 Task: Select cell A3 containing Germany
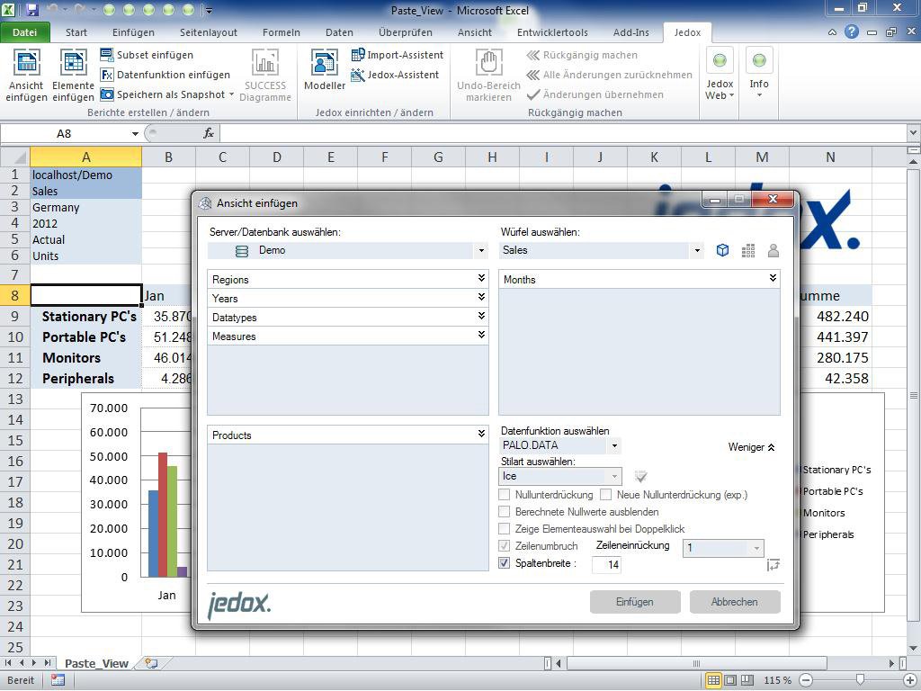click(x=85, y=208)
